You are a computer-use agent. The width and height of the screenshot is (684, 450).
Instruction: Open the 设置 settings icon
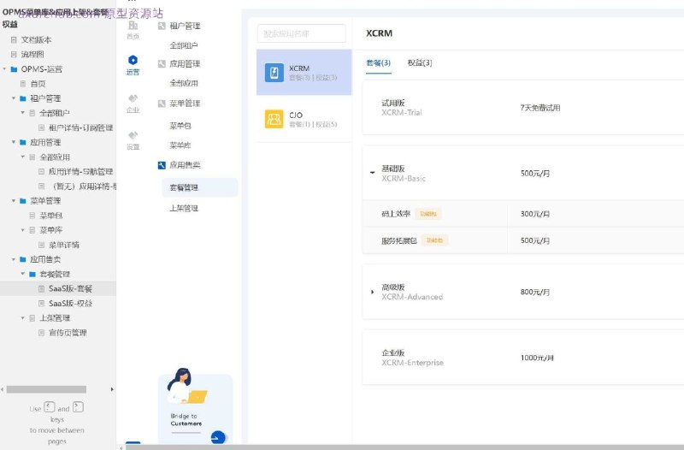pyautogui.click(x=133, y=135)
